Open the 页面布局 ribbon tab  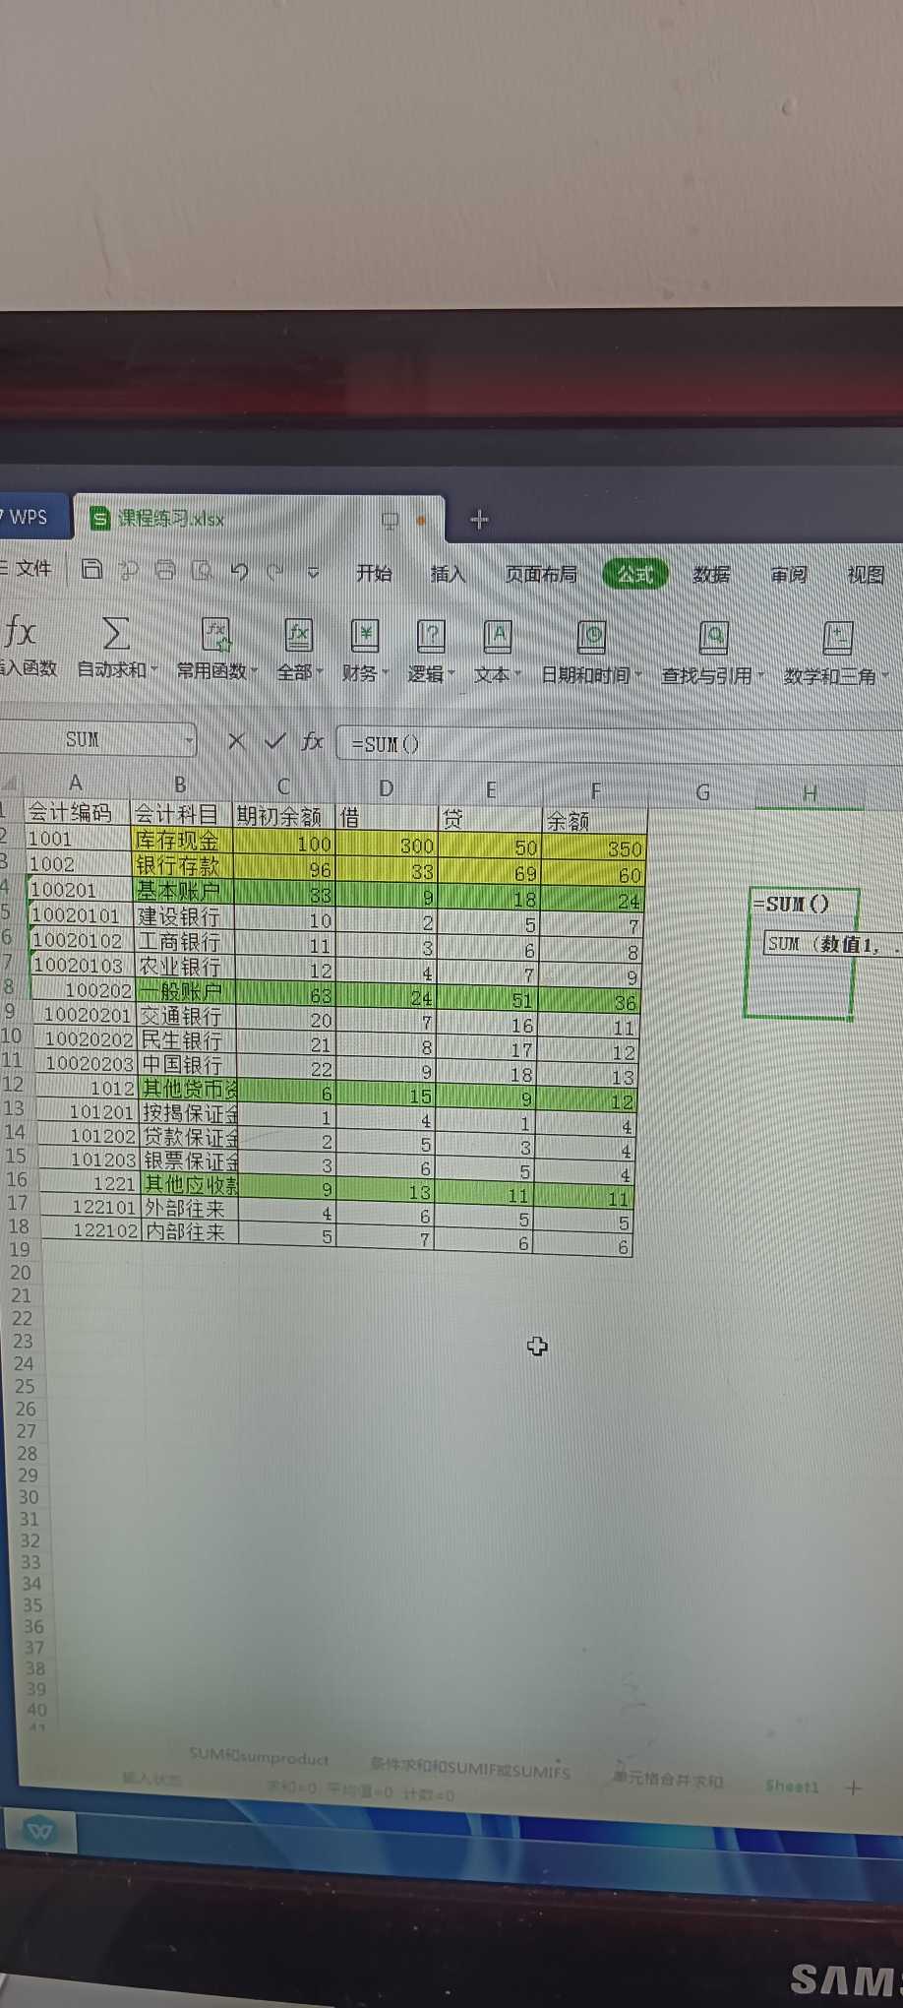540,574
